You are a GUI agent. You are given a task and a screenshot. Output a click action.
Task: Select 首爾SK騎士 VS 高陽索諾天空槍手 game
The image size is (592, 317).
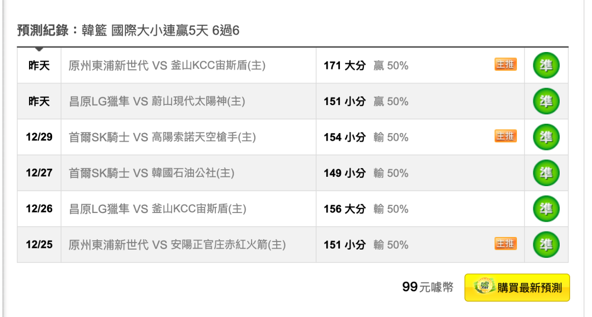(x=162, y=137)
